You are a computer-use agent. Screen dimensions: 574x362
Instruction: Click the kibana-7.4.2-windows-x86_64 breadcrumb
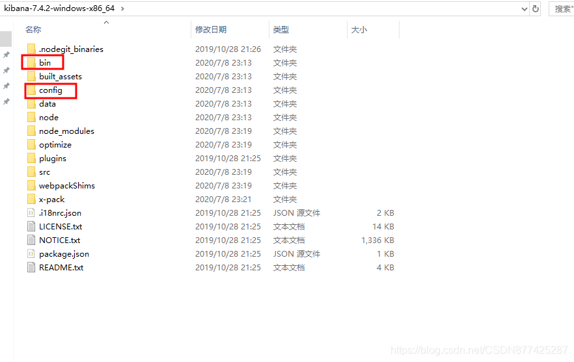pyautogui.click(x=59, y=8)
